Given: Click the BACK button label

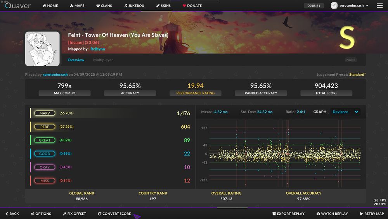Looking at the screenshot, I should 14,214.
